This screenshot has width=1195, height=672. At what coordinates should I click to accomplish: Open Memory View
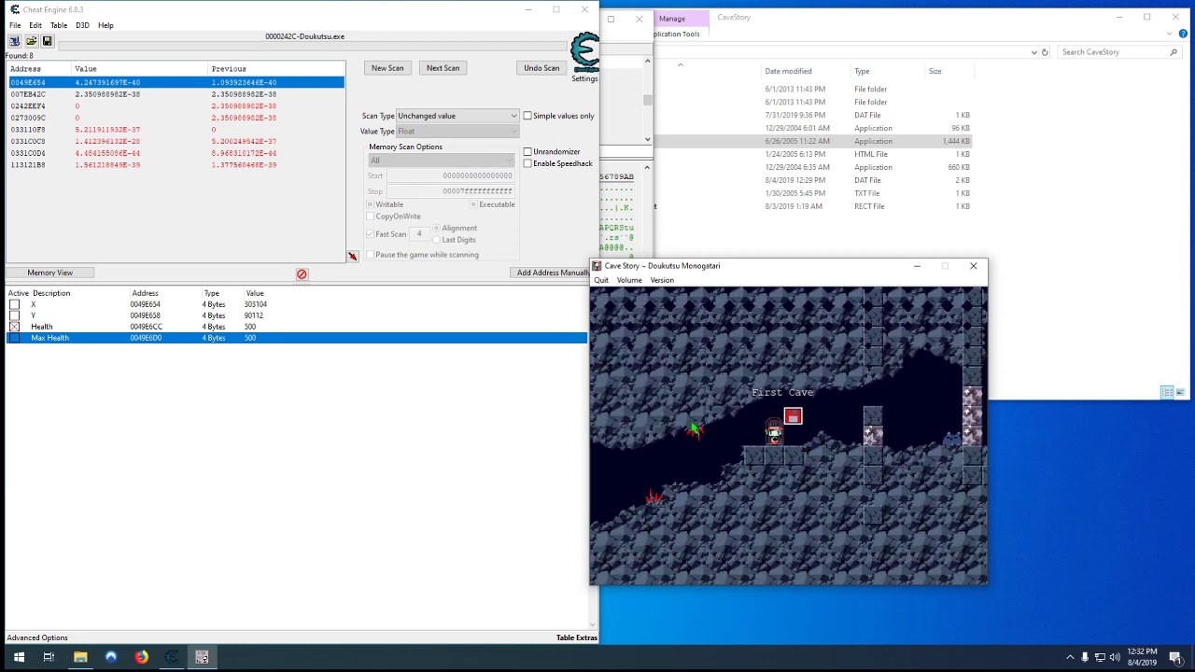(49, 273)
